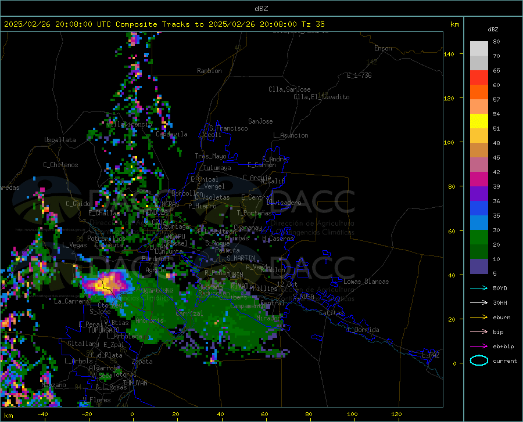Click the cyan 50YD arrow legend icon

click(479, 288)
